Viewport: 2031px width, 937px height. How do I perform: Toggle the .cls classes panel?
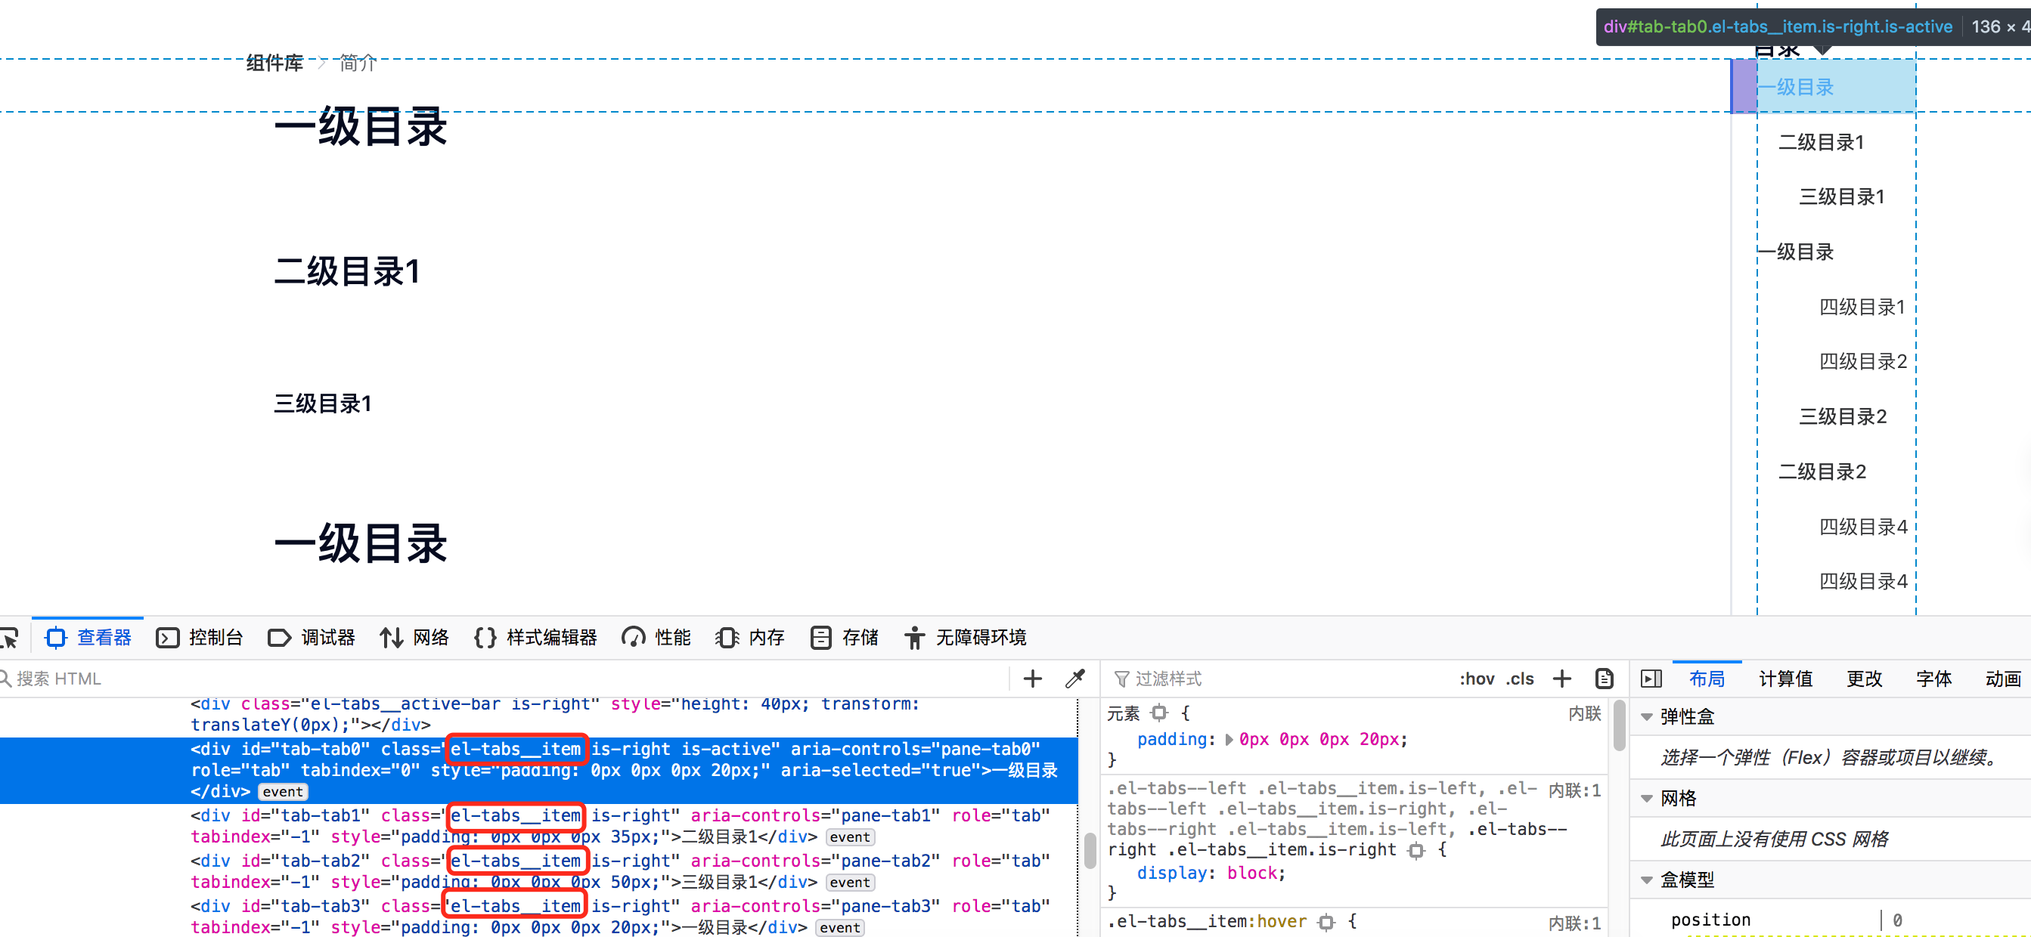(1519, 679)
